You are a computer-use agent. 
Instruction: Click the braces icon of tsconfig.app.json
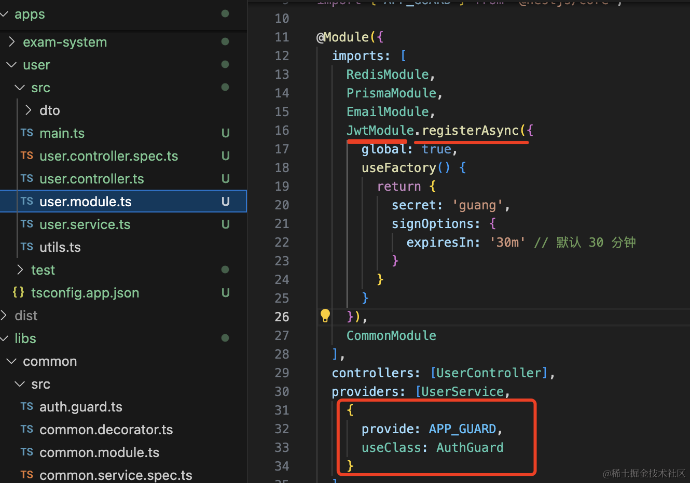[x=18, y=293]
